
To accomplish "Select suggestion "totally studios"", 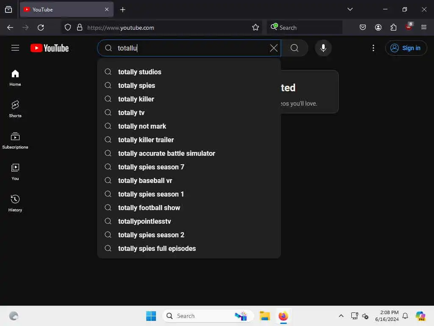I will tap(189, 72).
